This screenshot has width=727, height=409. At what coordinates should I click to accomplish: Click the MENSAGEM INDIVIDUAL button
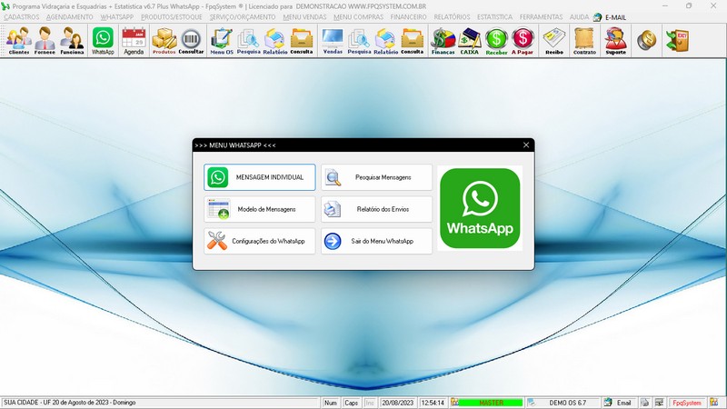[x=260, y=177]
